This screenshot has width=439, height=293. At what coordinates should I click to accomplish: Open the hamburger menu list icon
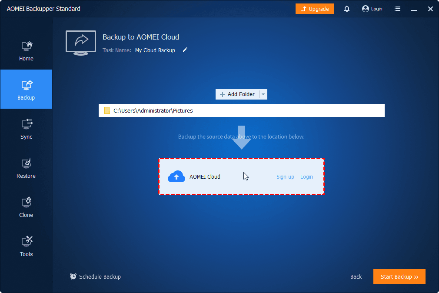click(x=397, y=9)
